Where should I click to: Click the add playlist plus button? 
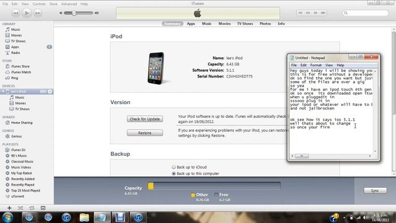[9, 208]
